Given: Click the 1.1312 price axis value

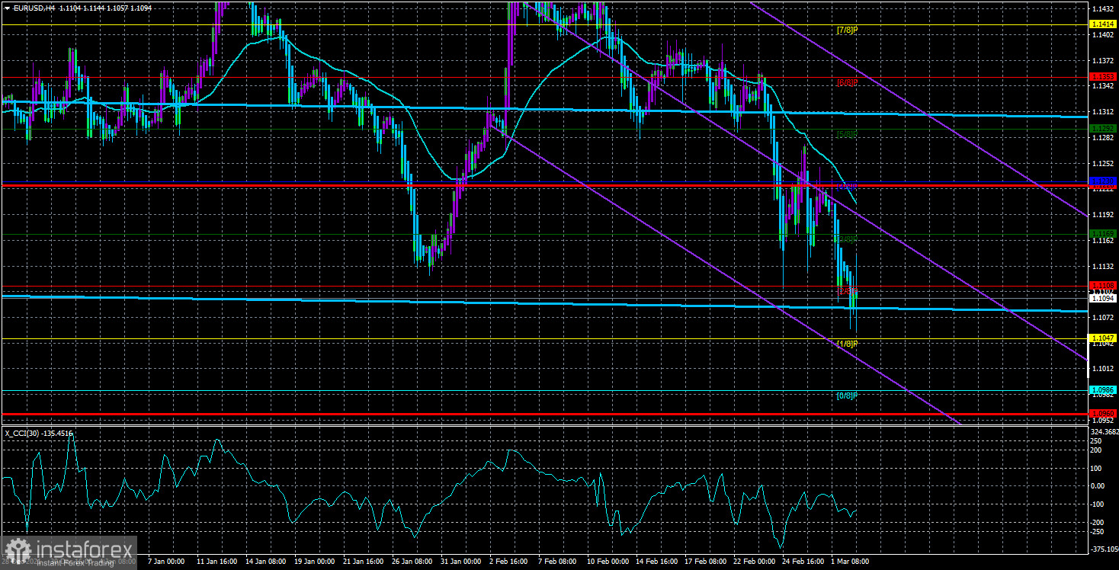Looking at the screenshot, I should tap(1104, 112).
